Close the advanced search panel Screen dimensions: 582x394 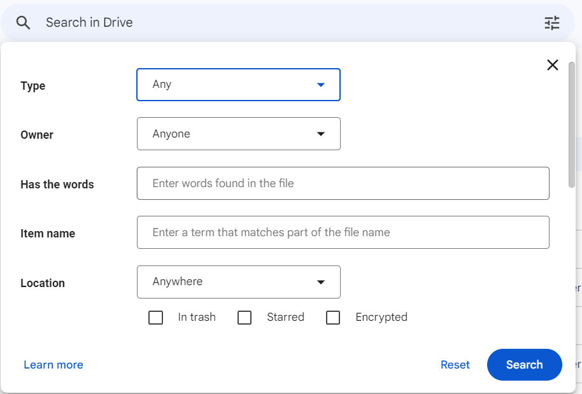(552, 65)
